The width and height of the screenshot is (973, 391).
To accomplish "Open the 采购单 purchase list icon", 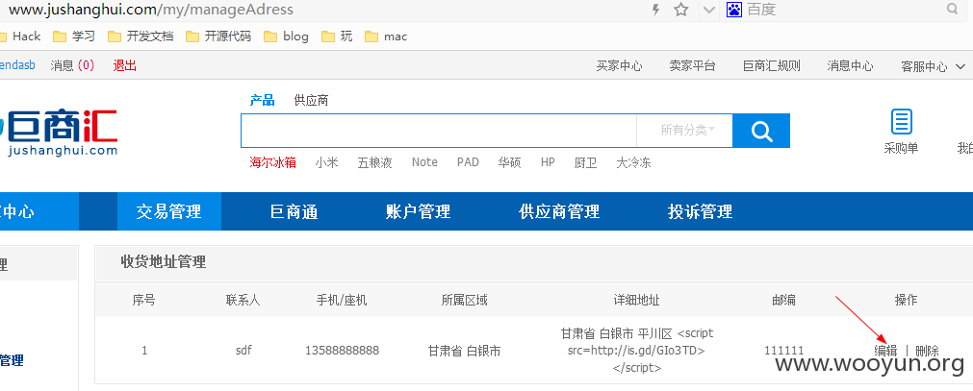I will 902,122.
